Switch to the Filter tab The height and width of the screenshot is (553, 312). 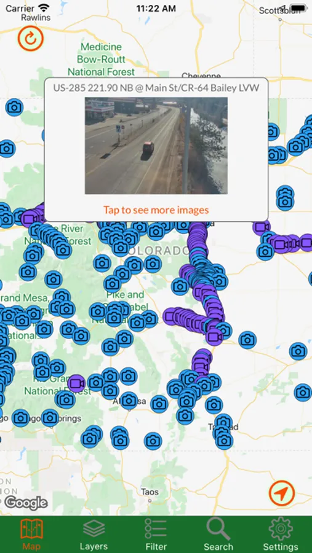click(156, 535)
